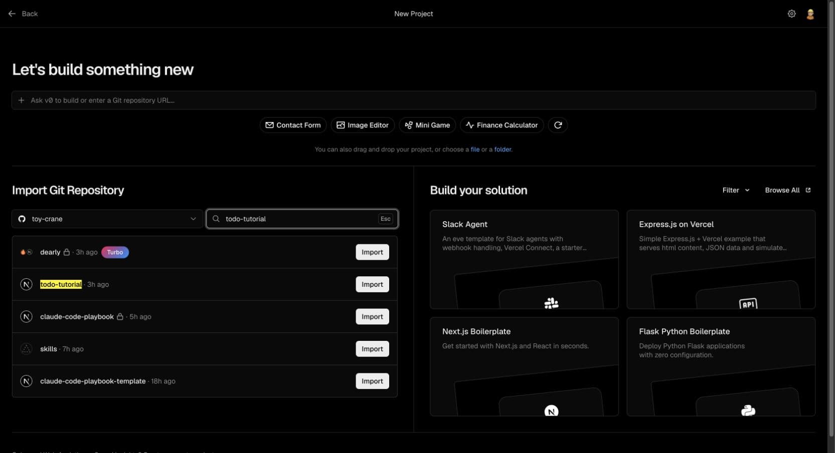This screenshot has height=453, width=835.
Task: Click the plus icon in prompt bar
Action: (x=21, y=100)
